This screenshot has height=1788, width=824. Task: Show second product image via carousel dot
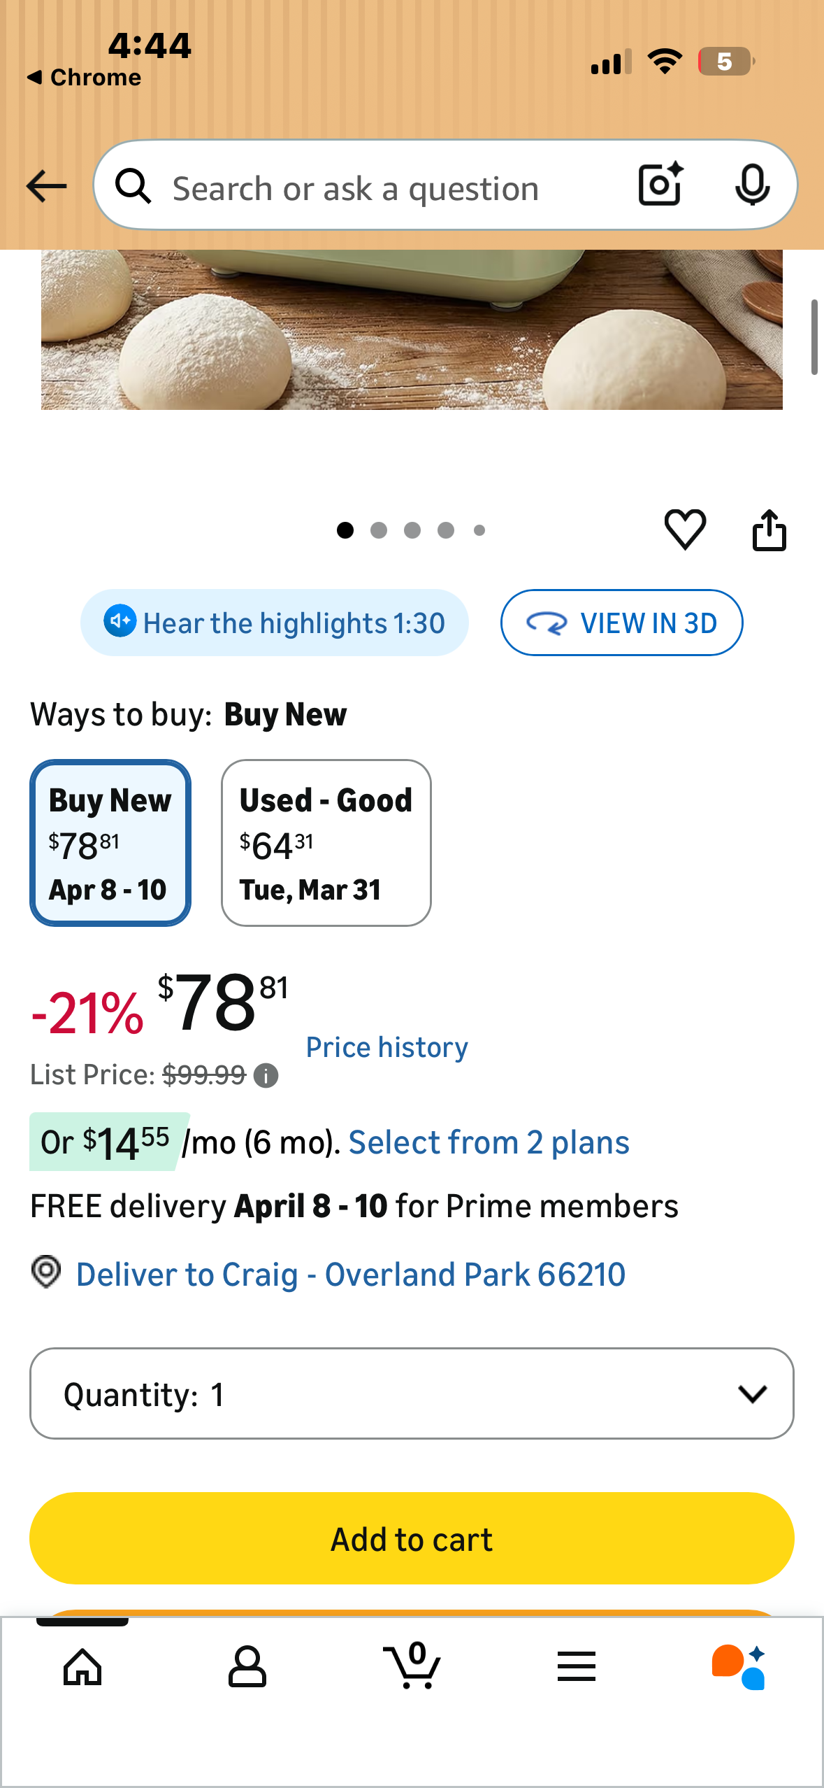(x=379, y=530)
